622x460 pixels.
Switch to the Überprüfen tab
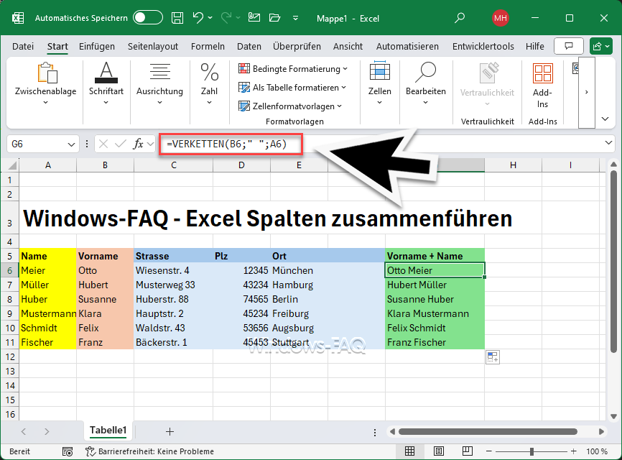(297, 47)
